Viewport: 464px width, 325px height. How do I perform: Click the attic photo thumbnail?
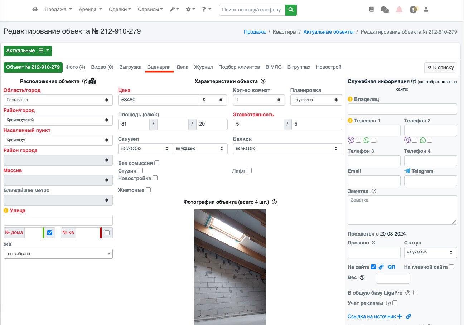230,267
